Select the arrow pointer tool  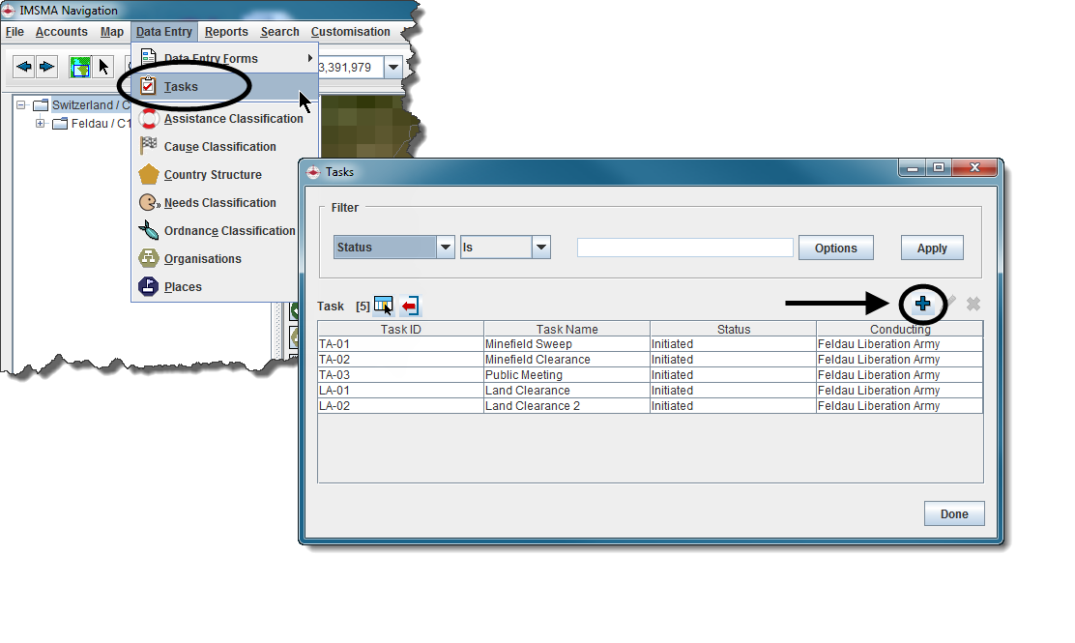104,67
